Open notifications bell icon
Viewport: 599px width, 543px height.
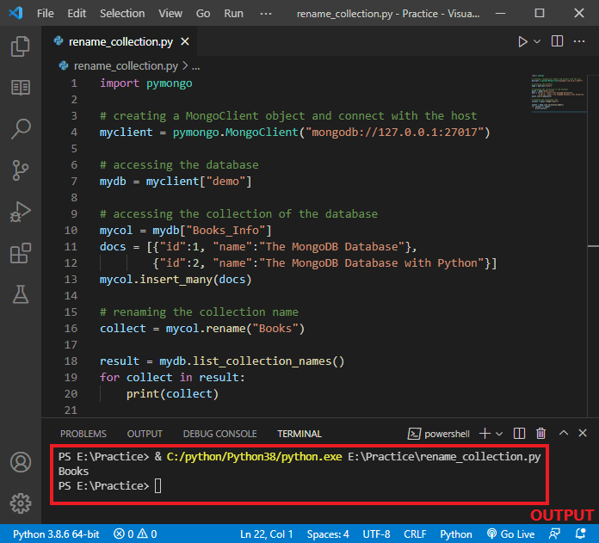[x=581, y=534]
